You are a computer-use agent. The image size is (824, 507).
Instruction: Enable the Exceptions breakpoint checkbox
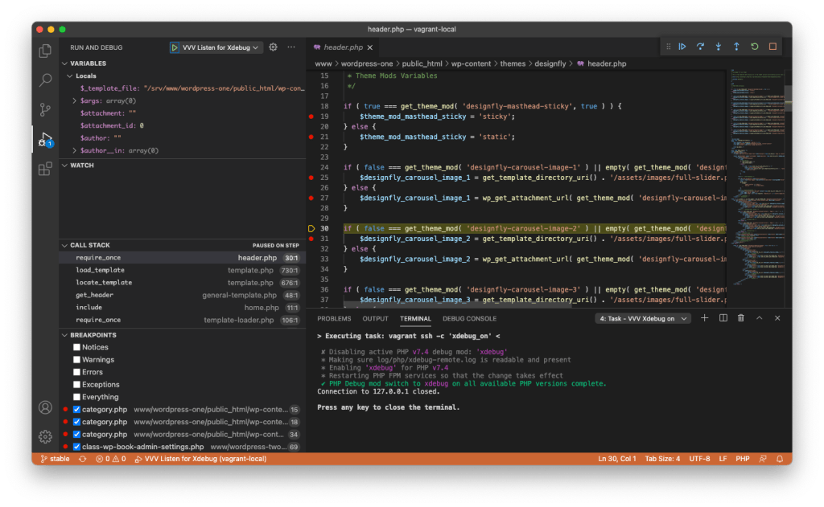coord(77,385)
